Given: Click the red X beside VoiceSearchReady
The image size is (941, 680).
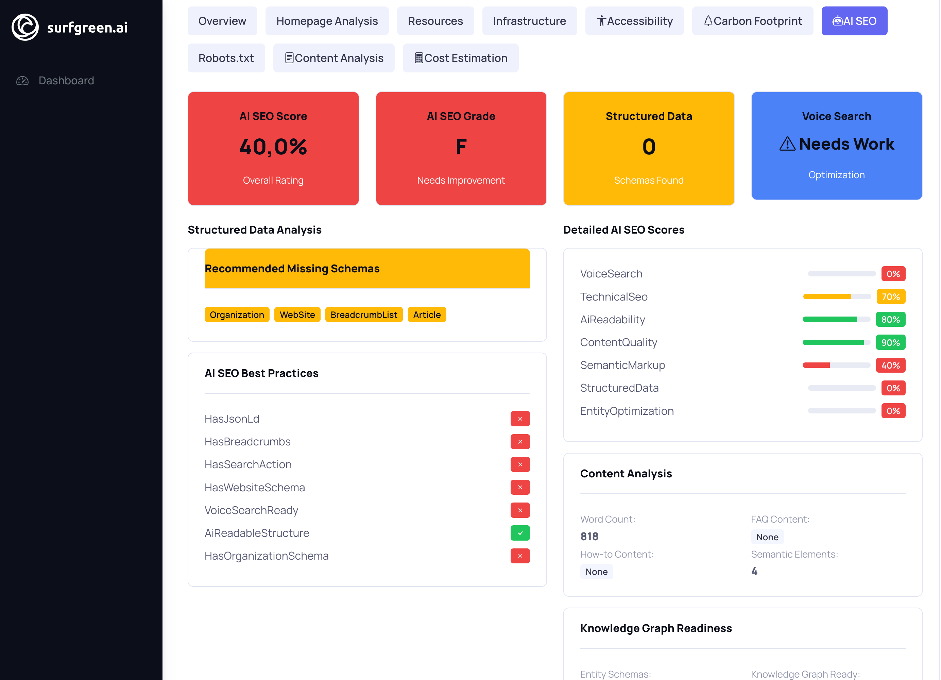Looking at the screenshot, I should (520, 510).
